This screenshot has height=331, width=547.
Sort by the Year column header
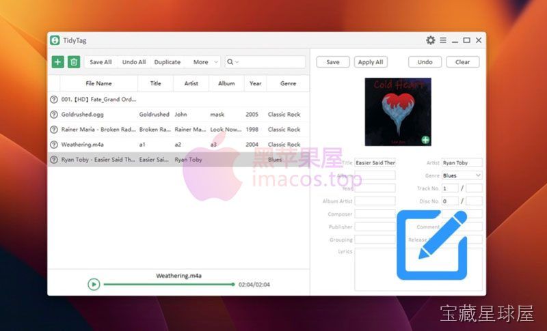click(x=255, y=83)
